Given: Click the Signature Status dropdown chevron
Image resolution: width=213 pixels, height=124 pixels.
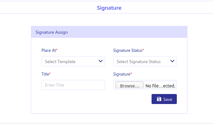Looking at the screenshot, I should 172,61.
